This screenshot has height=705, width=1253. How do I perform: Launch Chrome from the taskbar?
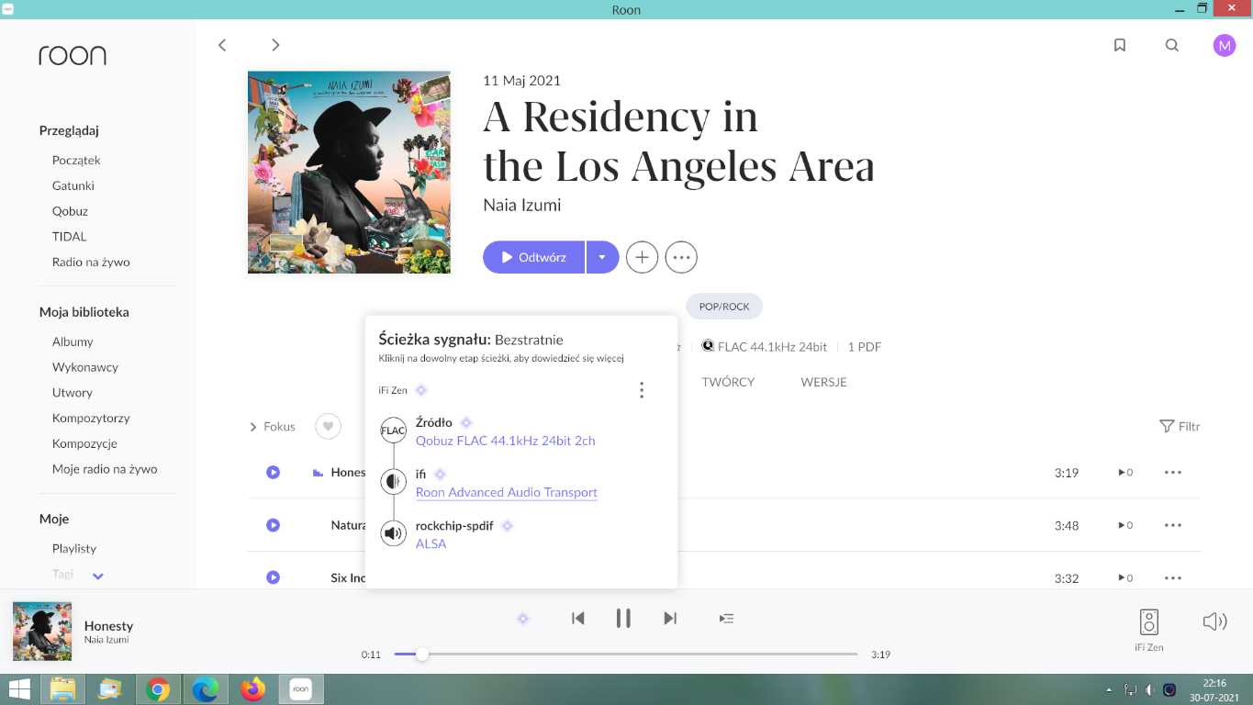pyautogui.click(x=158, y=689)
